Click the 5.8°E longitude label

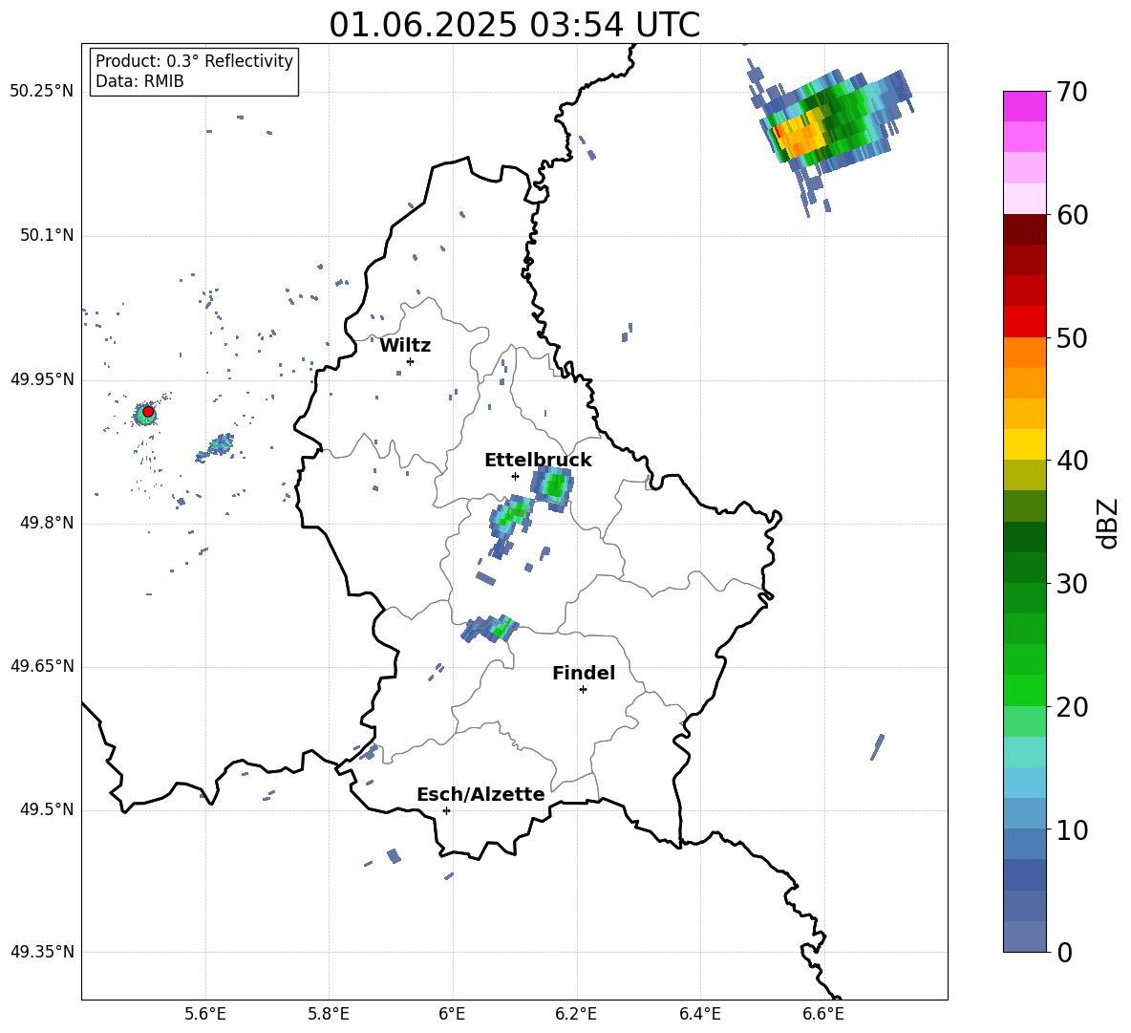pos(329,1014)
